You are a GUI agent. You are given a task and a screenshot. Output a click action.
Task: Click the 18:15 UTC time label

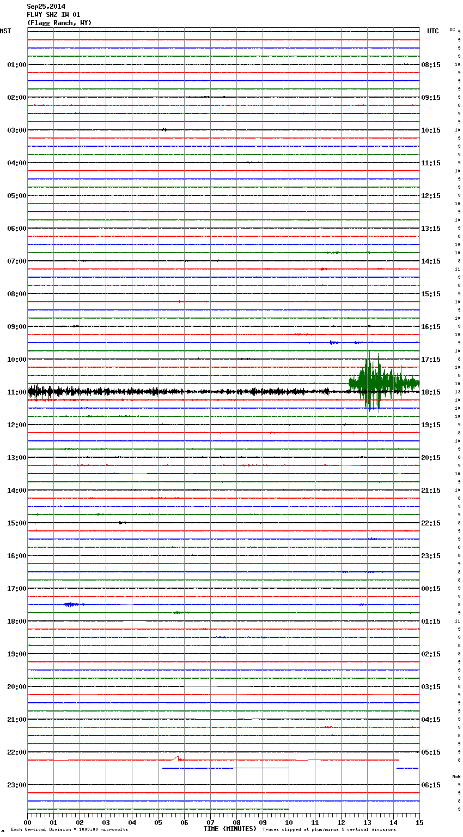(431, 392)
